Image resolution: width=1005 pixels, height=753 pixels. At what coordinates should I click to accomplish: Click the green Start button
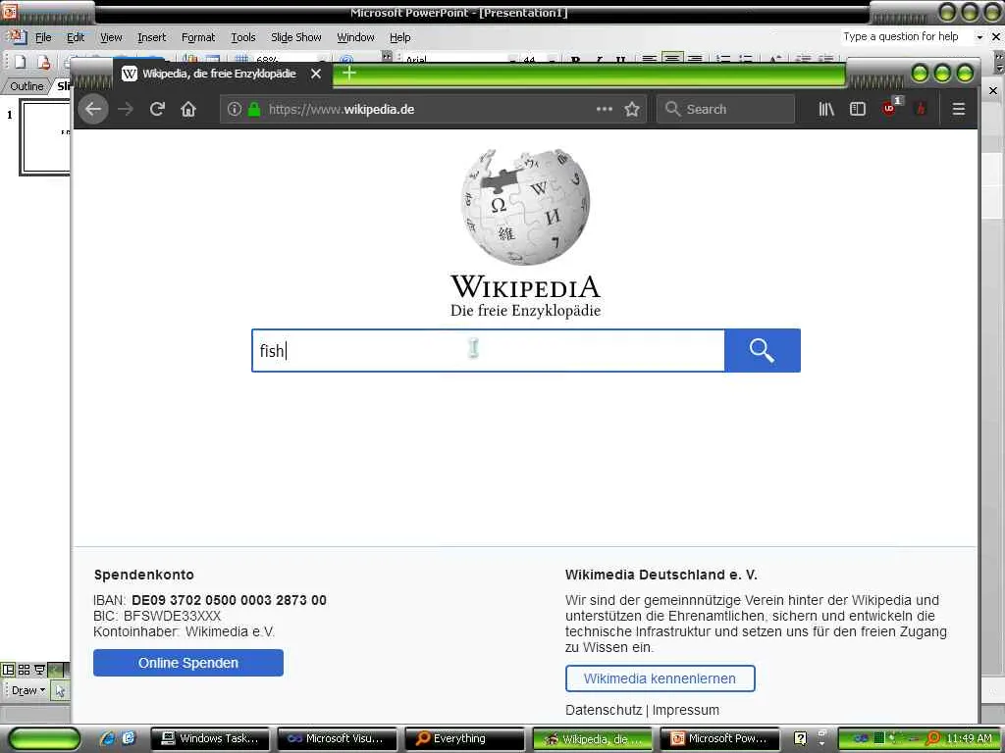click(44, 738)
